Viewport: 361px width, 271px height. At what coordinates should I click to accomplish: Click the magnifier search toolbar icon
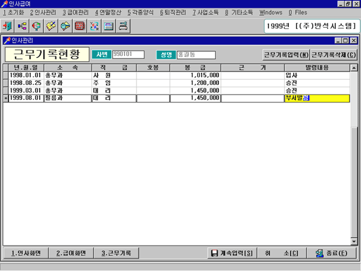click(x=37, y=26)
